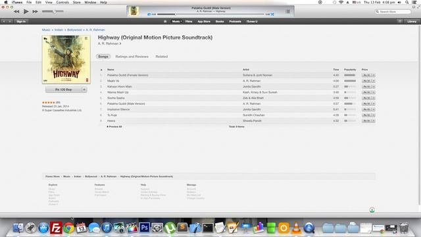
Task: Click the Wi-Fi status icon
Action: point(341,2)
